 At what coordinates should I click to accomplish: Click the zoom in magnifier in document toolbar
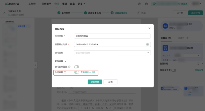[102, 108]
